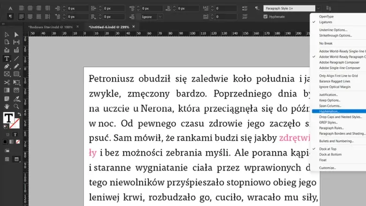
Task: Toggle Dock at Top option
Action: (328, 149)
